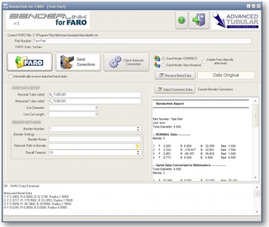This screenshot has height=227, width=269.
Task: Import data with the FARO folder button
Action: pyautogui.click(x=30, y=62)
